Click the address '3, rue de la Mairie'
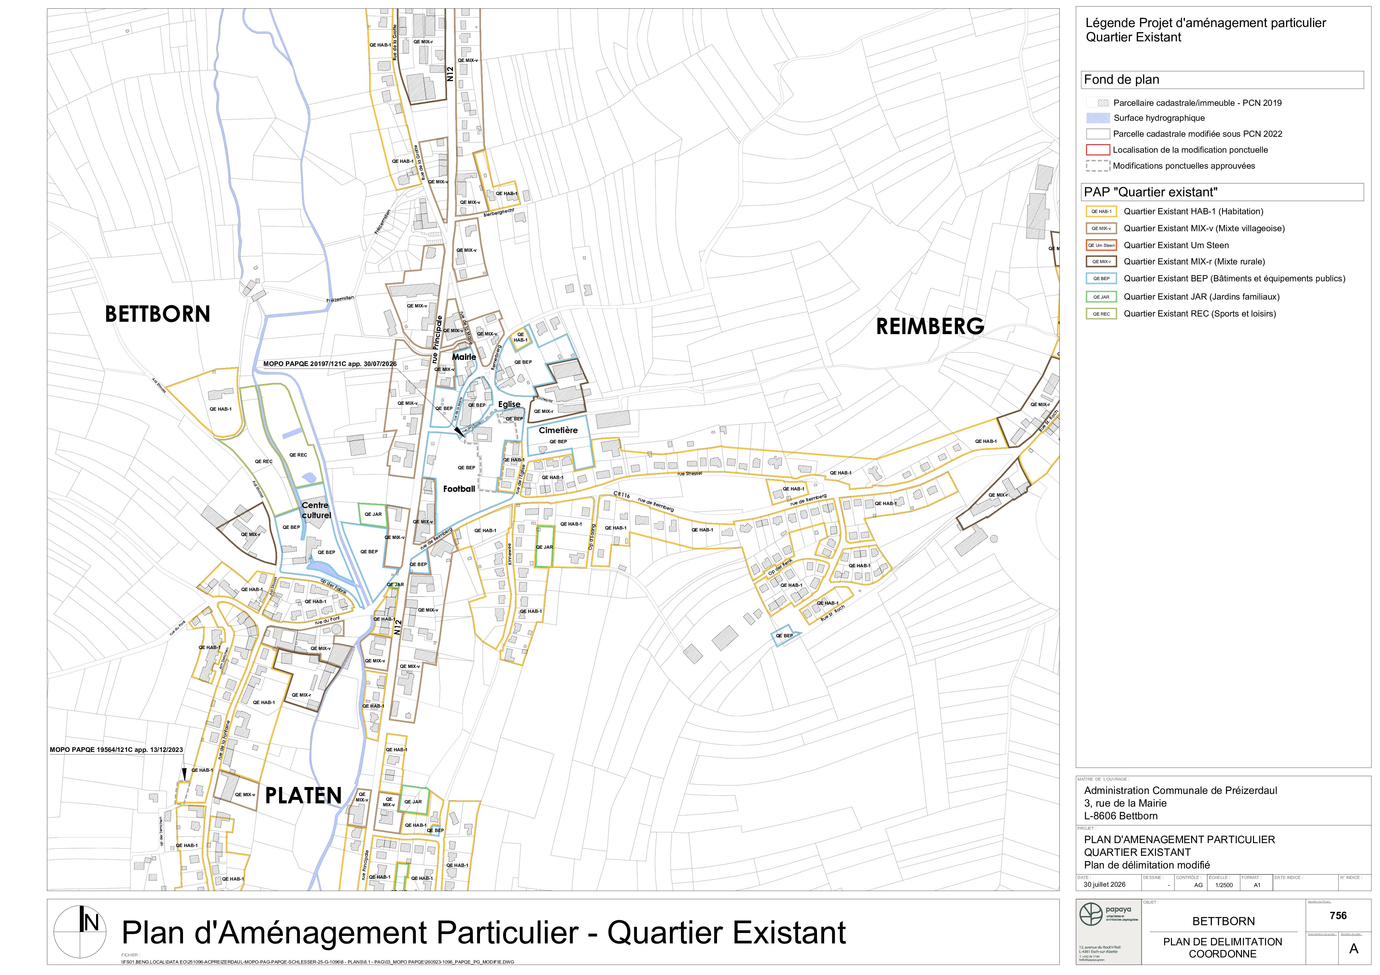The image size is (1380, 975). point(1125,803)
